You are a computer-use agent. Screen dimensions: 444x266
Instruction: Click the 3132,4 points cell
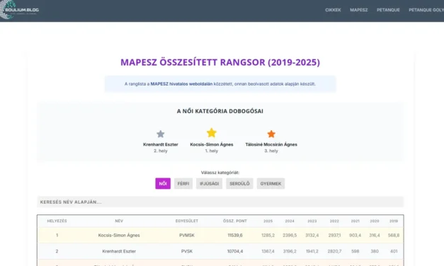tap(312, 235)
